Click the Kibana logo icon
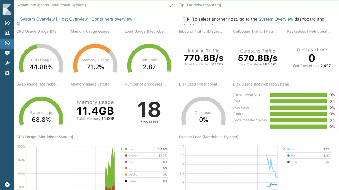Viewport: 339px width, 190px height. [7, 9]
